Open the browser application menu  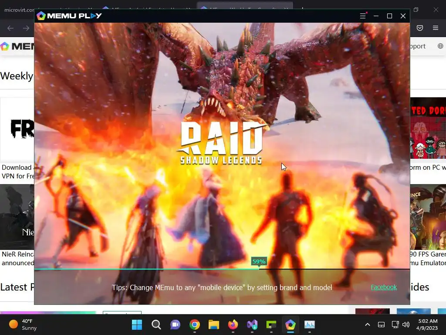click(x=436, y=28)
